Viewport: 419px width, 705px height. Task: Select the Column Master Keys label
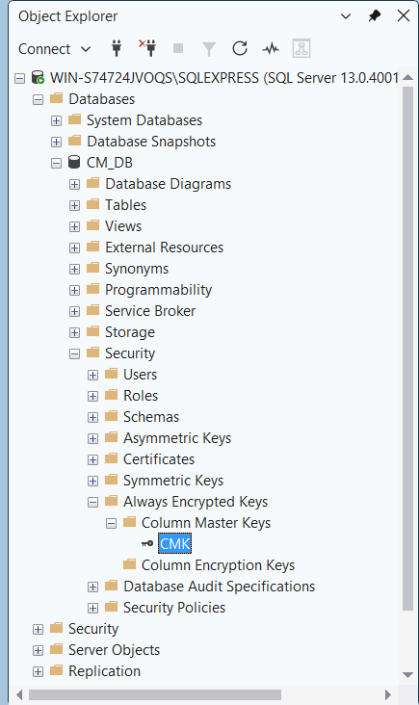coord(206,523)
